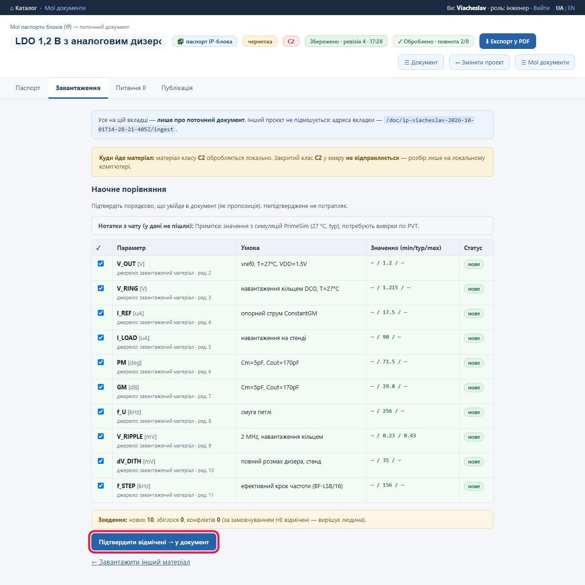Uncheck the PM row checkbox
The width and height of the screenshot is (585, 585).
(x=101, y=362)
